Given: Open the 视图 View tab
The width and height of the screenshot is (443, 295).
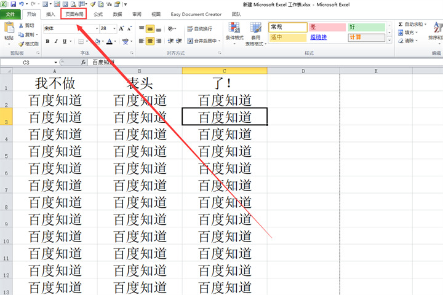Looking at the screenshot, I should pos(156,14).
